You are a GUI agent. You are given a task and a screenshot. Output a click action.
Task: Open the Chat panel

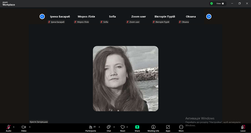[109, 128]
